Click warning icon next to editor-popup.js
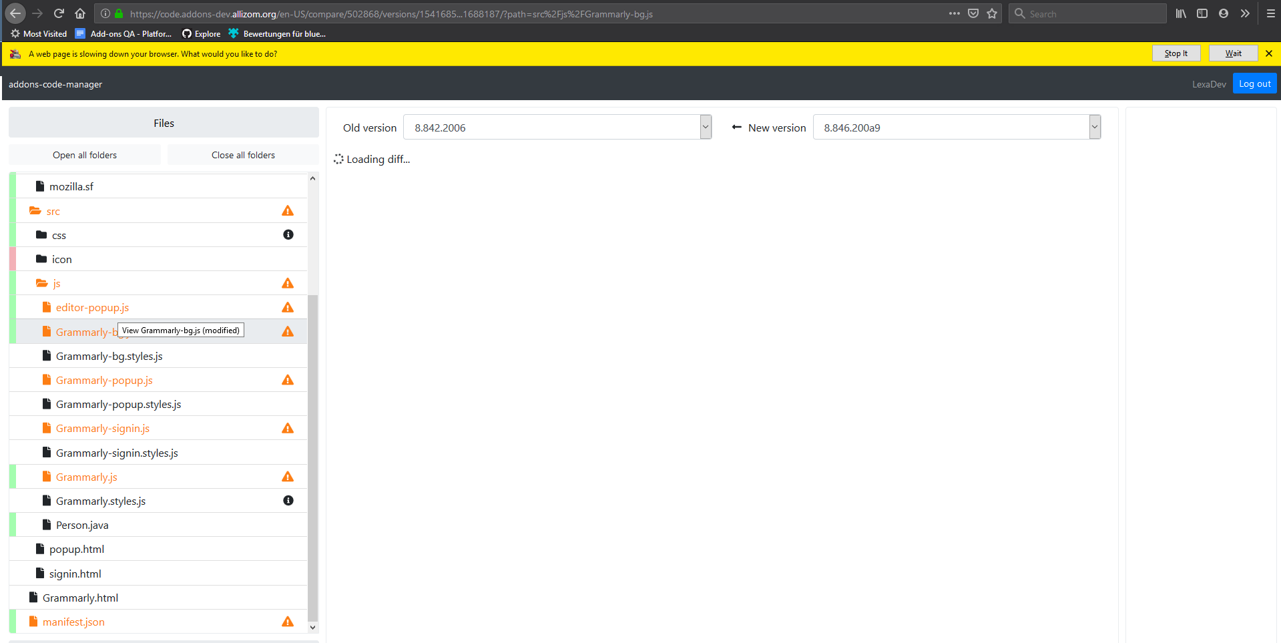This screenshot has height=643, width=1281. click(288, 307)
